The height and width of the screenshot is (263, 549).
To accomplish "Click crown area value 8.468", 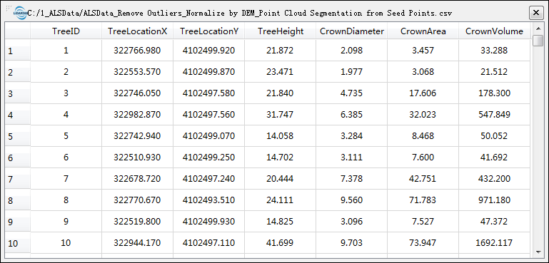I will 423,135.
